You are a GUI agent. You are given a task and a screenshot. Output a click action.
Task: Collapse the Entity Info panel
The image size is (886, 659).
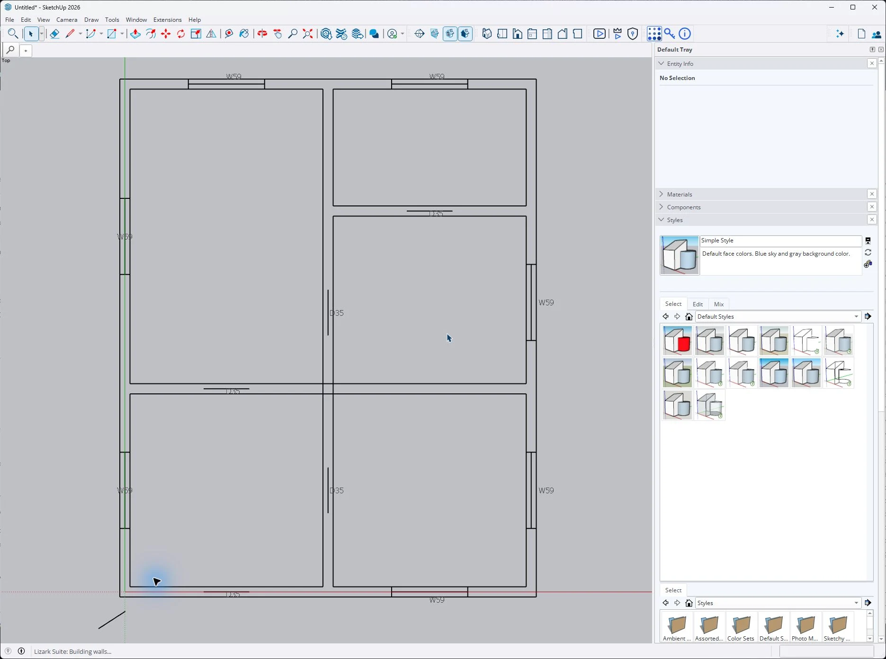[x=662, y=63]
